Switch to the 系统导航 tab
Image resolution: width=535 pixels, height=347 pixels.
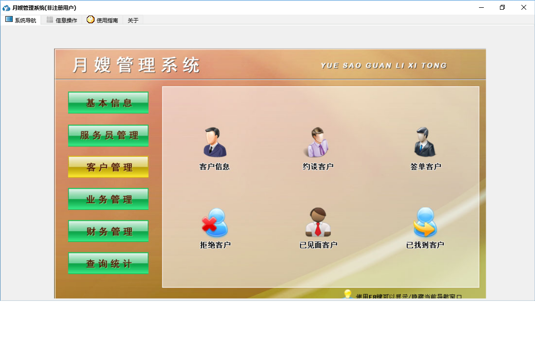pos(21,20)
